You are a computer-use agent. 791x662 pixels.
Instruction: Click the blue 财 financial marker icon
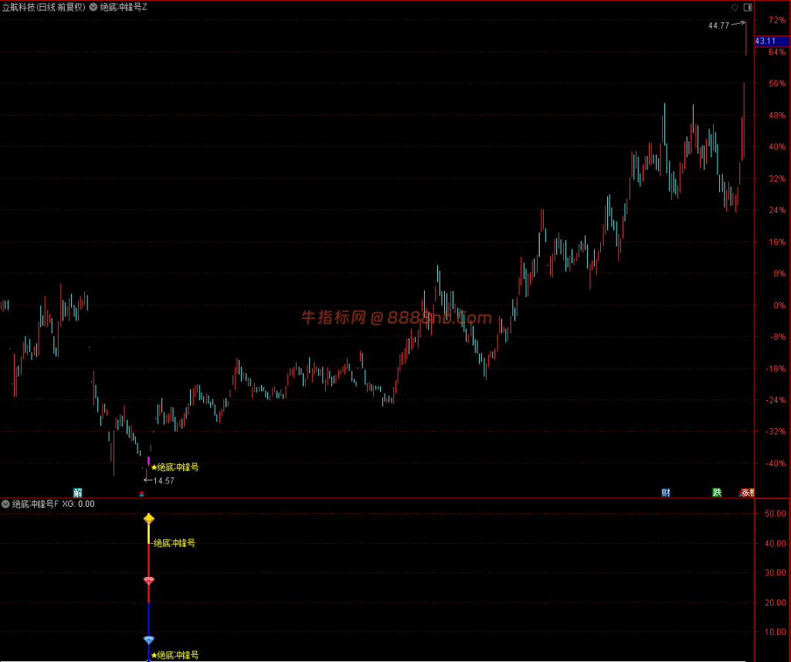666,493
